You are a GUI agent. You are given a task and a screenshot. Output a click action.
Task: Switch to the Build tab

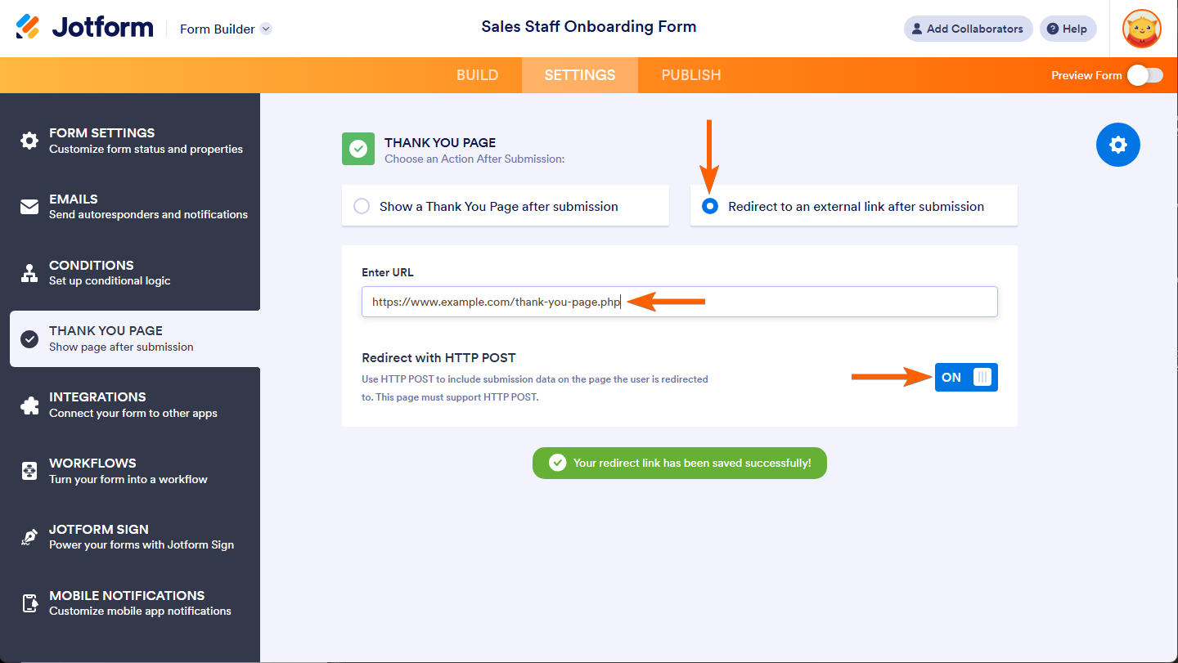tap(477, 75)
